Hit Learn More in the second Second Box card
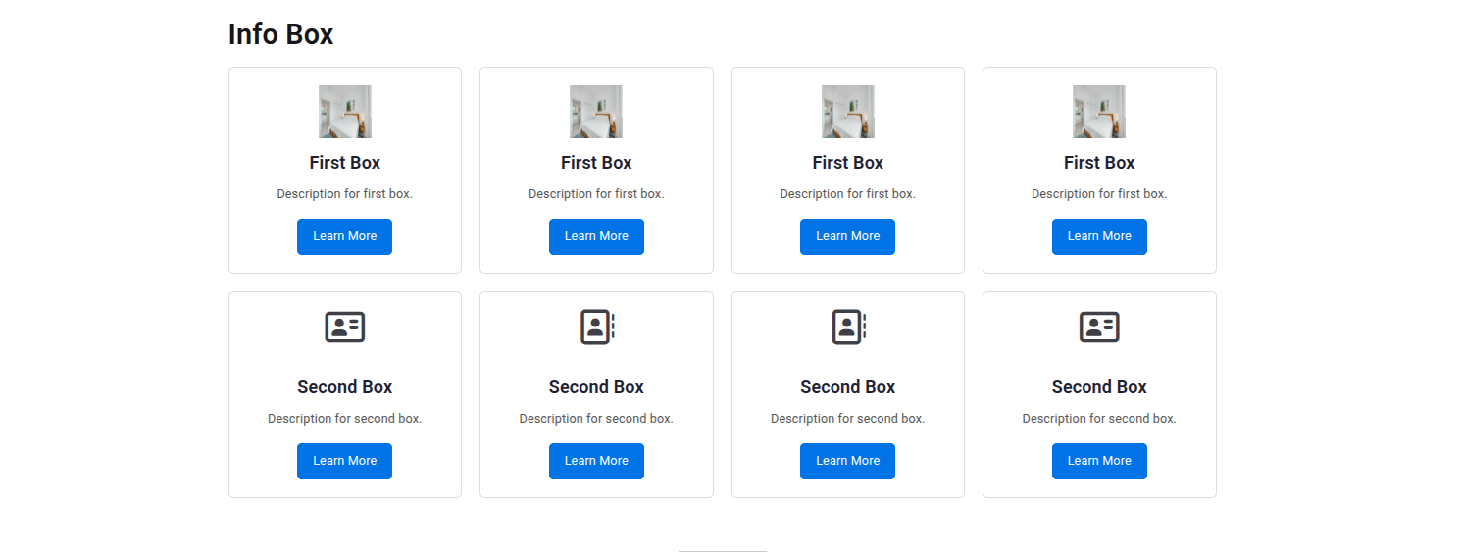 (596, 461)
